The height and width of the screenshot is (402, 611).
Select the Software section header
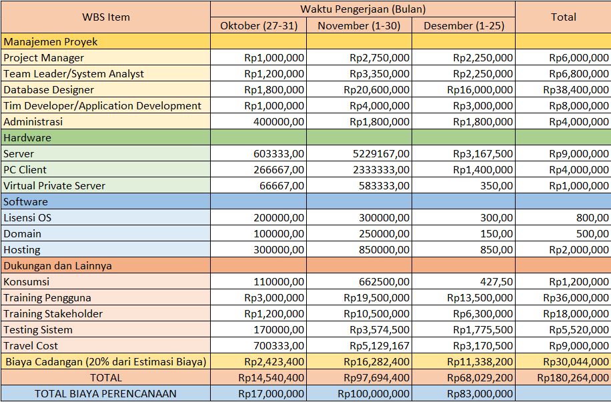(105, 201)
